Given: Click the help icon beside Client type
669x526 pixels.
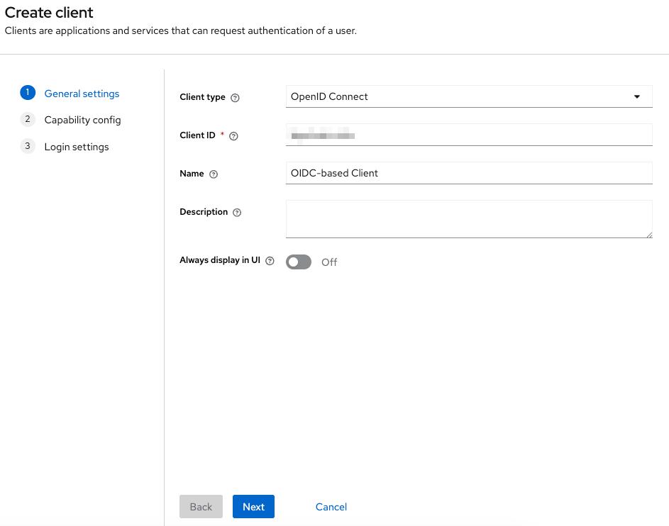Looking at the screenshot, I should click(236, 98).
